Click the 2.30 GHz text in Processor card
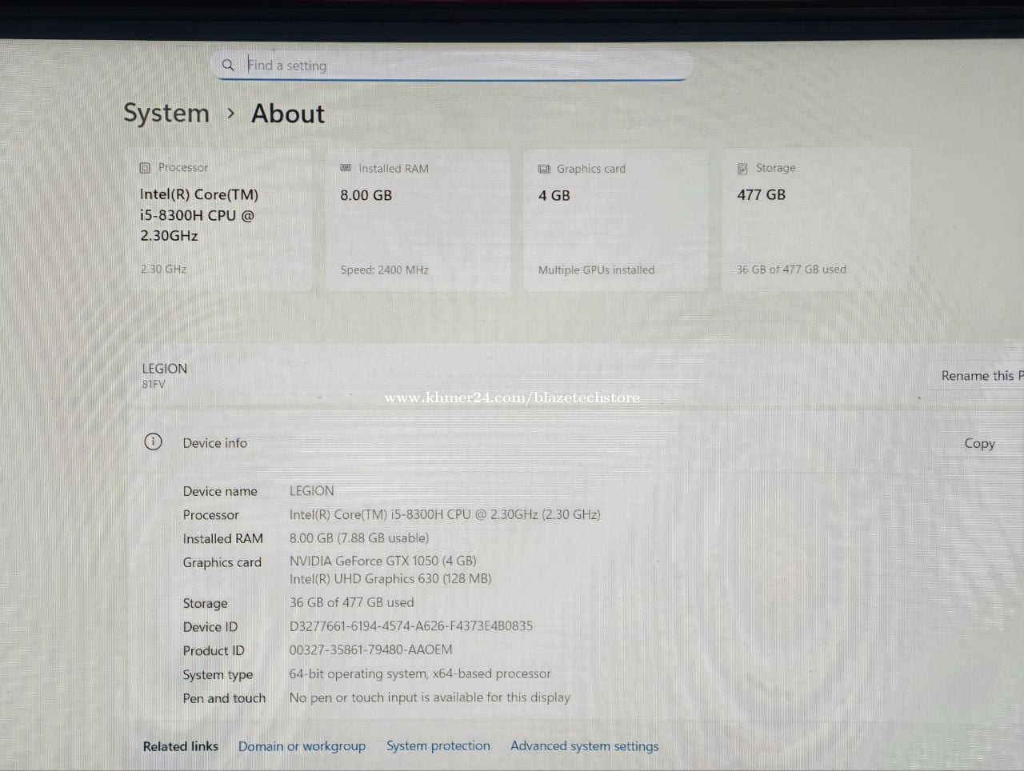This screenshot has width=1024, height=771. tap(163, 270)
